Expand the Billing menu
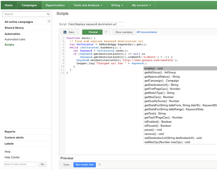The width and height of the screenshot is (217, 174). click(117, 5)
